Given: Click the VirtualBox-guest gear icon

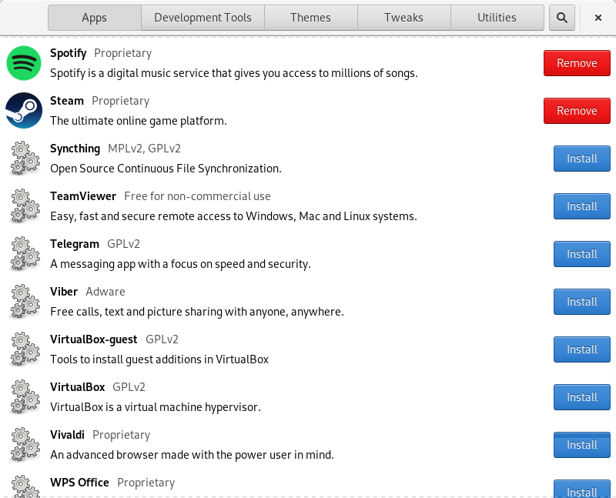Looking at the screenshot, I should 25,349.
